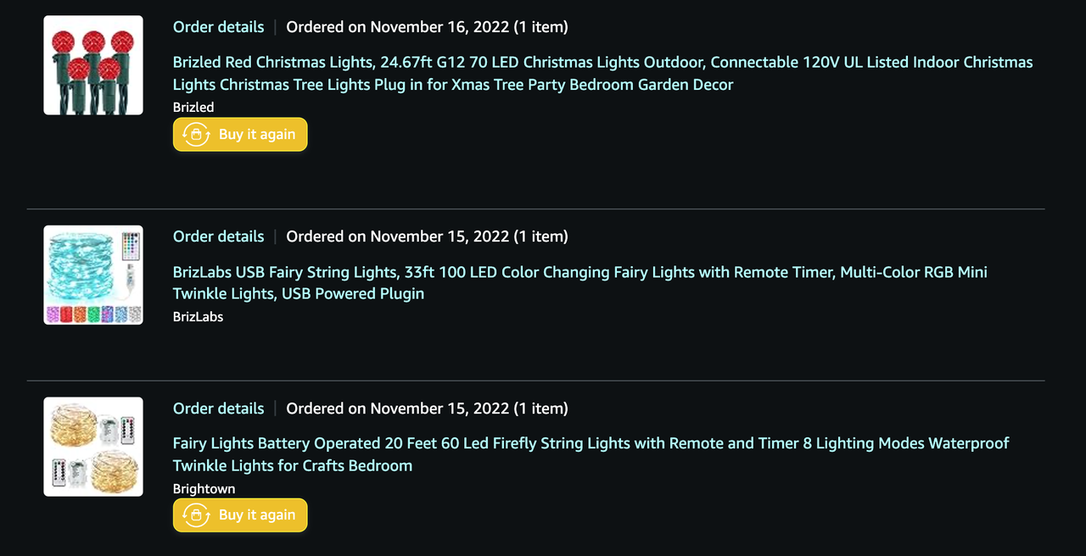Click the Brightown brand name
This screenshot has width=1086, height=556.
[x=204, y=489]
